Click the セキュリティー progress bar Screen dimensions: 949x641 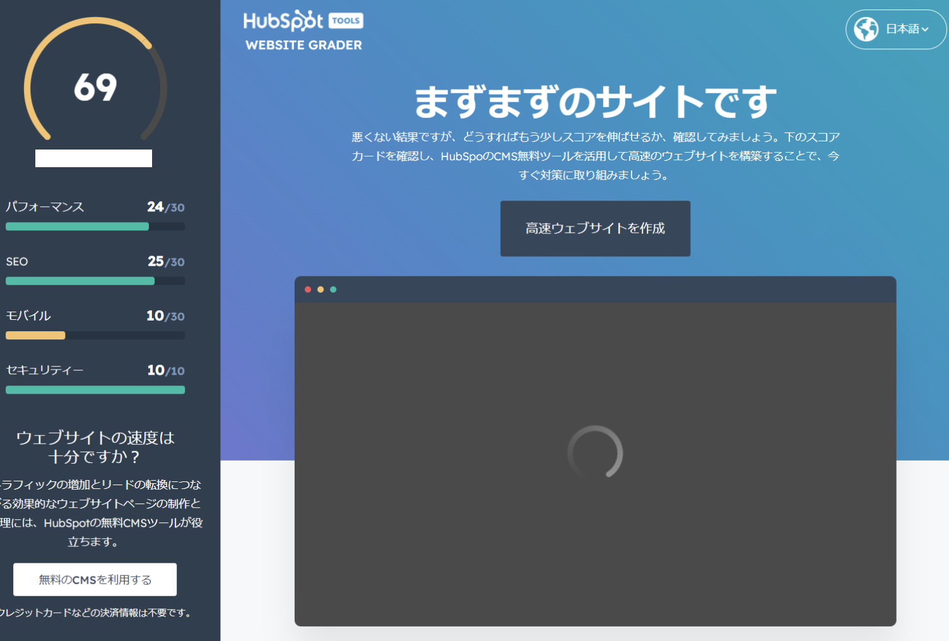(x=95, y=390)
